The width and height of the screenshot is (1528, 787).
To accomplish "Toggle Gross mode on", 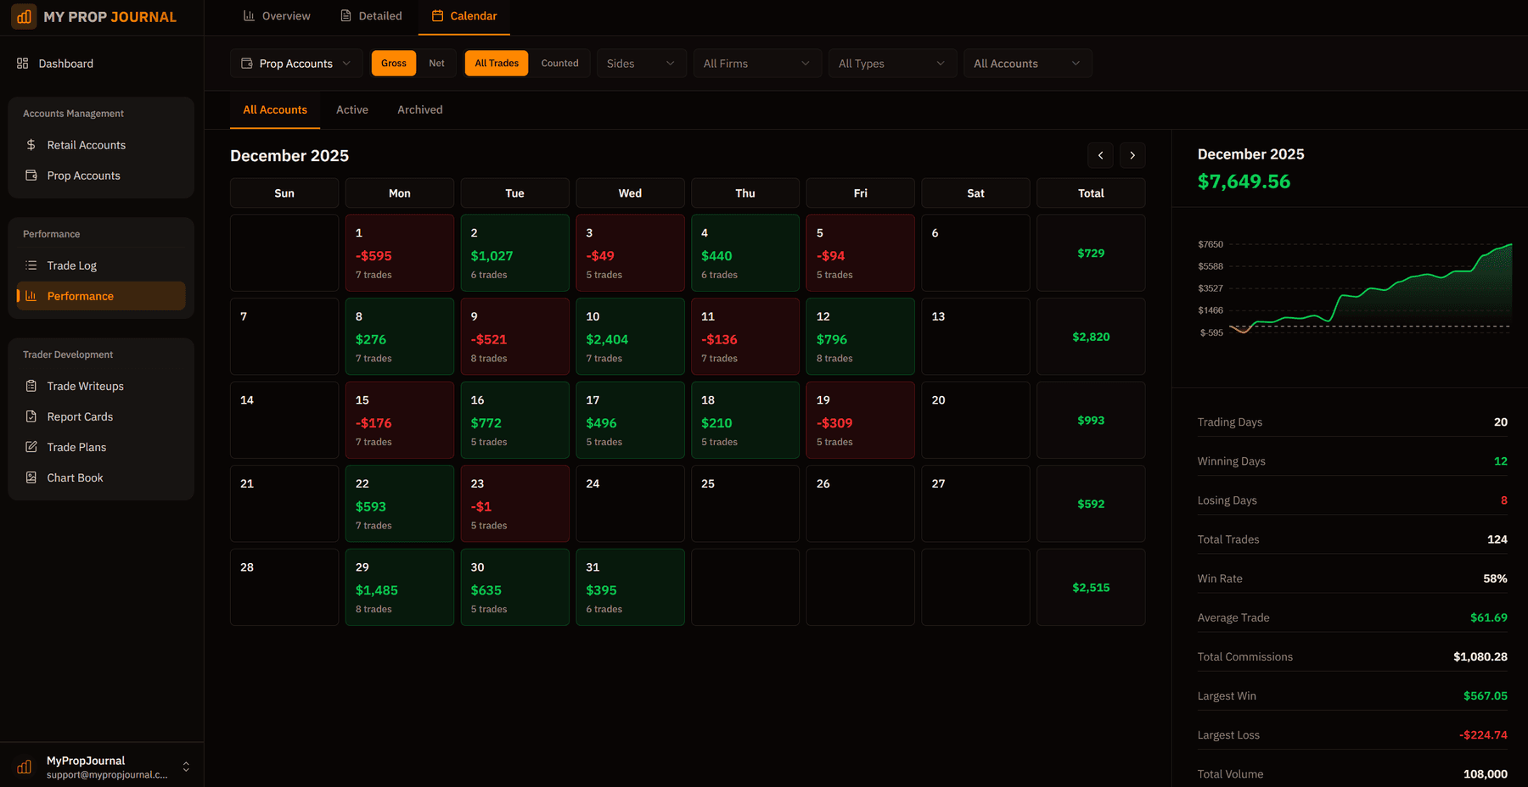I will pos(393,62).
